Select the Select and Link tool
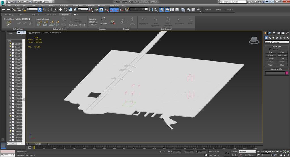Screen dimensions: 290x157 click(x=14, y=10)
